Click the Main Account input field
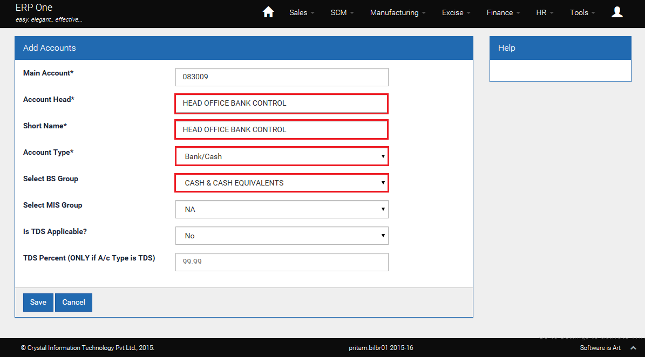Viewport: 645px width, 357px height. 282,77
